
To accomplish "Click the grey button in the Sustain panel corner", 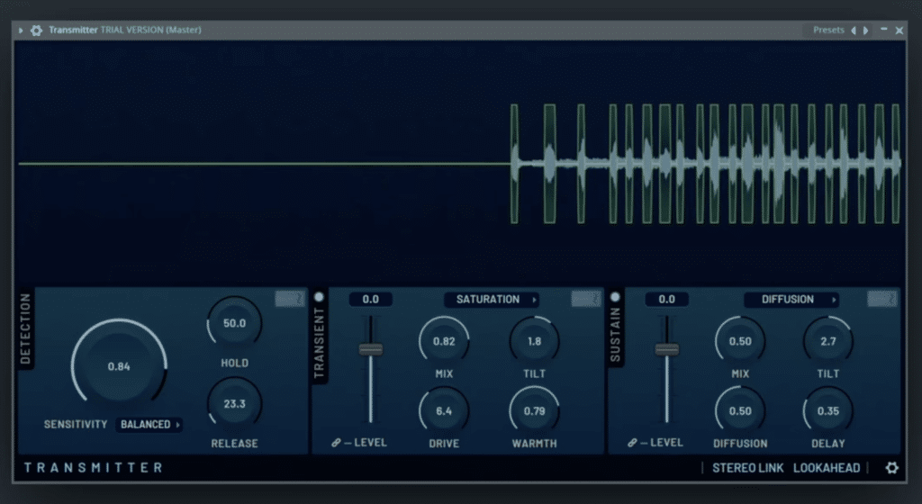I will pos(882,299).
